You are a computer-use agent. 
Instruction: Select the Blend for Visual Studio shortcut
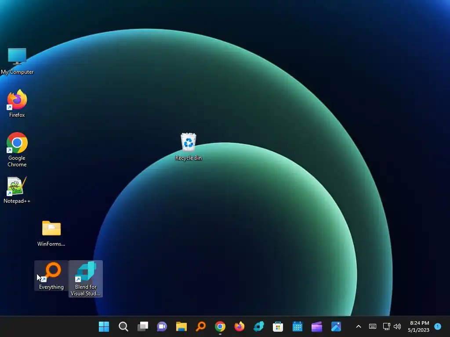86,279
